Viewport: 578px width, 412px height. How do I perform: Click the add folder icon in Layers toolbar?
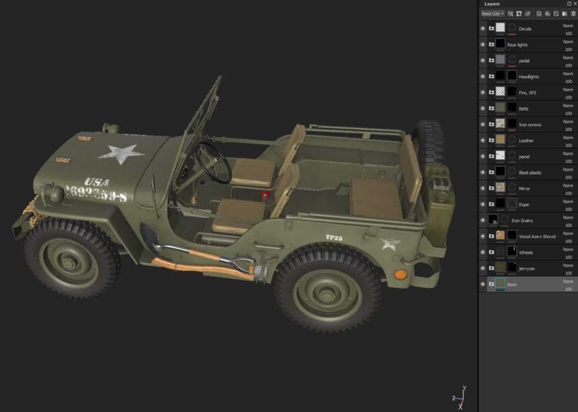(x=564, y=14)
